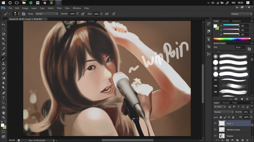The height and width of the screenshot is (142, 254).
Task: Select the Ellipse shape tool
Action: [x=3, y=107]
